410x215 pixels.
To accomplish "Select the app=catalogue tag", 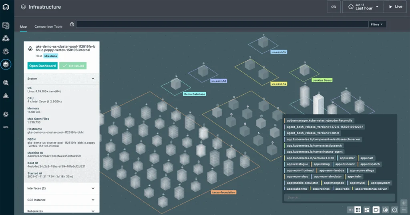I will [297, 164].
